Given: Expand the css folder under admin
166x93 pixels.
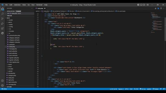Looking at the screenshot, I should click(10, 29).
